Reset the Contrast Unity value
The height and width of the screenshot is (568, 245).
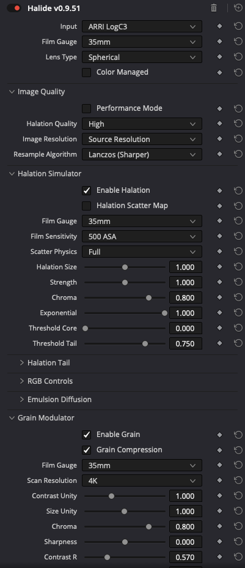coord(238,496)
